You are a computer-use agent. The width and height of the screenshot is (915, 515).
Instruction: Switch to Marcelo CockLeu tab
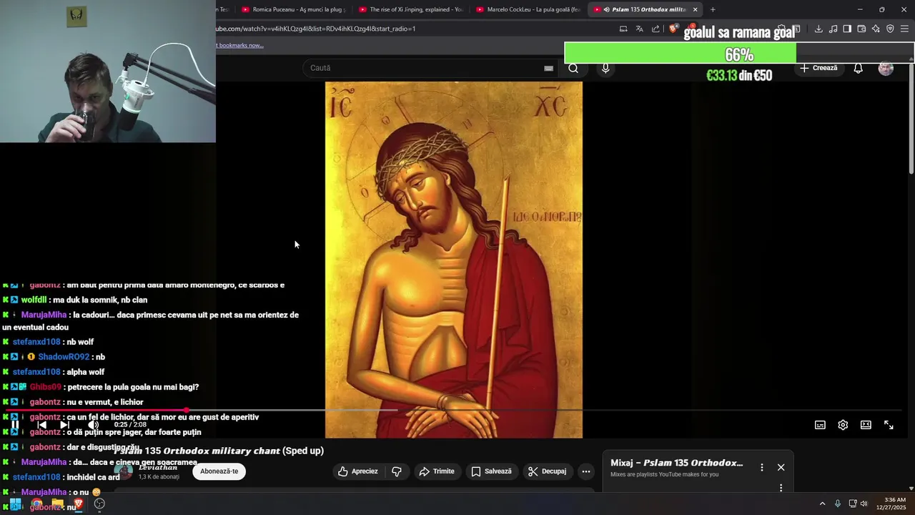pyautogui.click(x=527, y=9)
